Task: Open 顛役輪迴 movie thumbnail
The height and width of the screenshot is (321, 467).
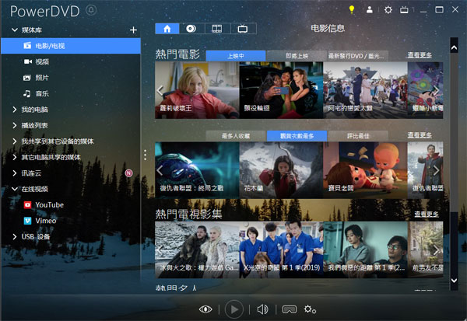Action: click(x=281, y=90)
